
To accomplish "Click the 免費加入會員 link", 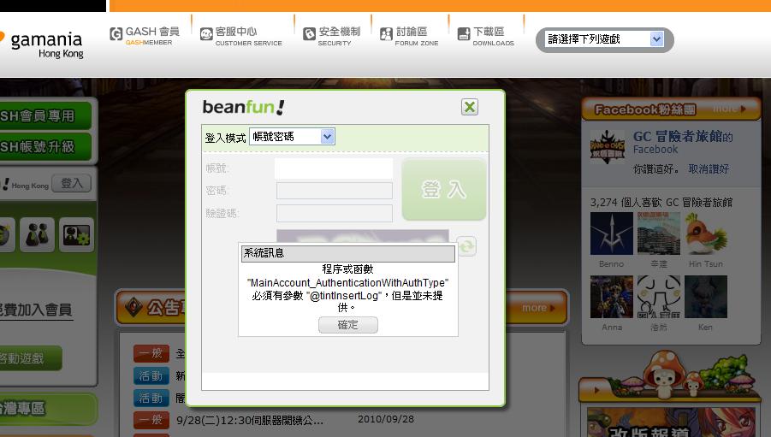I will coord(36,310).
